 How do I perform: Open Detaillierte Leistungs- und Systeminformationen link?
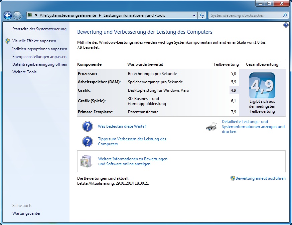[253, 127]
